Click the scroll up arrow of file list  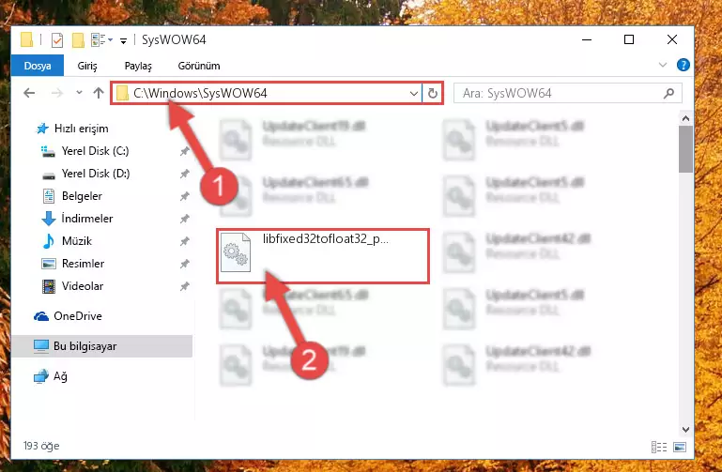click(x=685, y=118)
